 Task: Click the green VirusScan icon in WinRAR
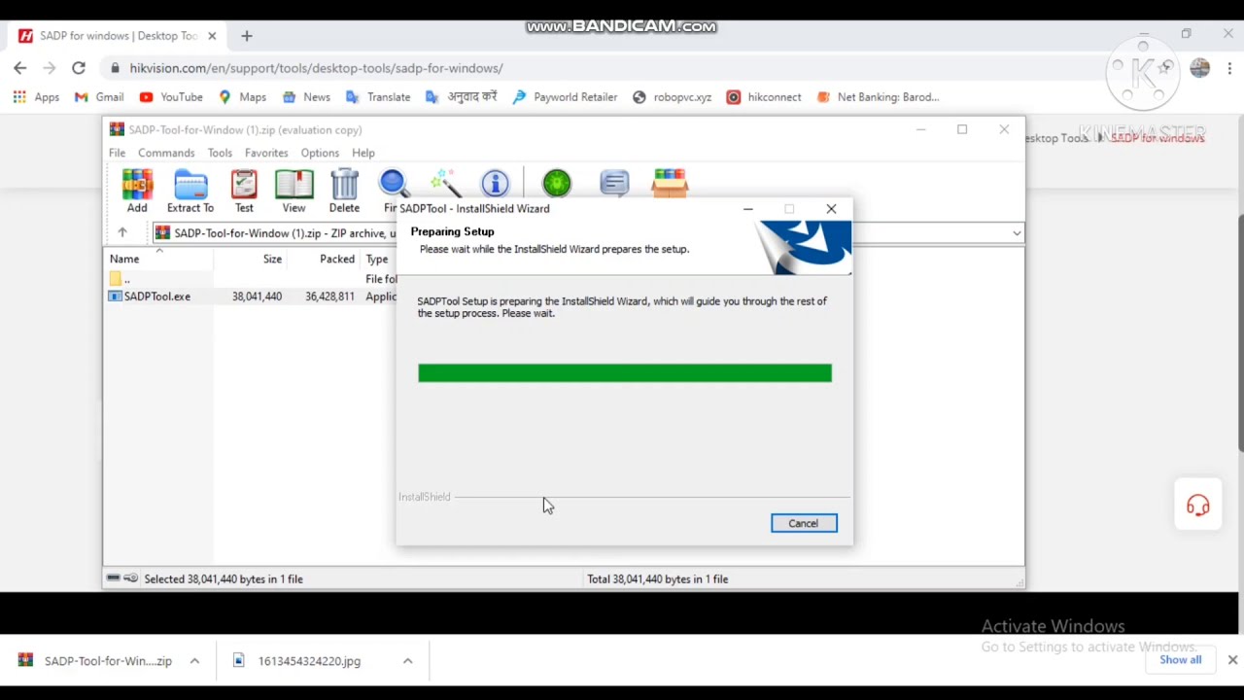(557, 183)
